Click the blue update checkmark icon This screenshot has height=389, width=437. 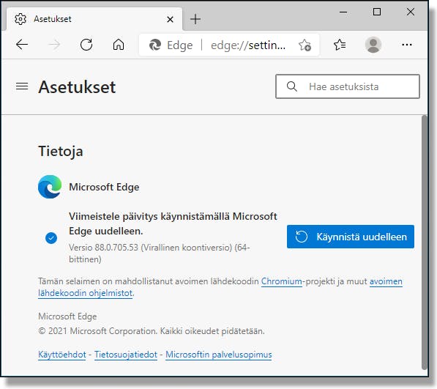(x=51, y=238)
